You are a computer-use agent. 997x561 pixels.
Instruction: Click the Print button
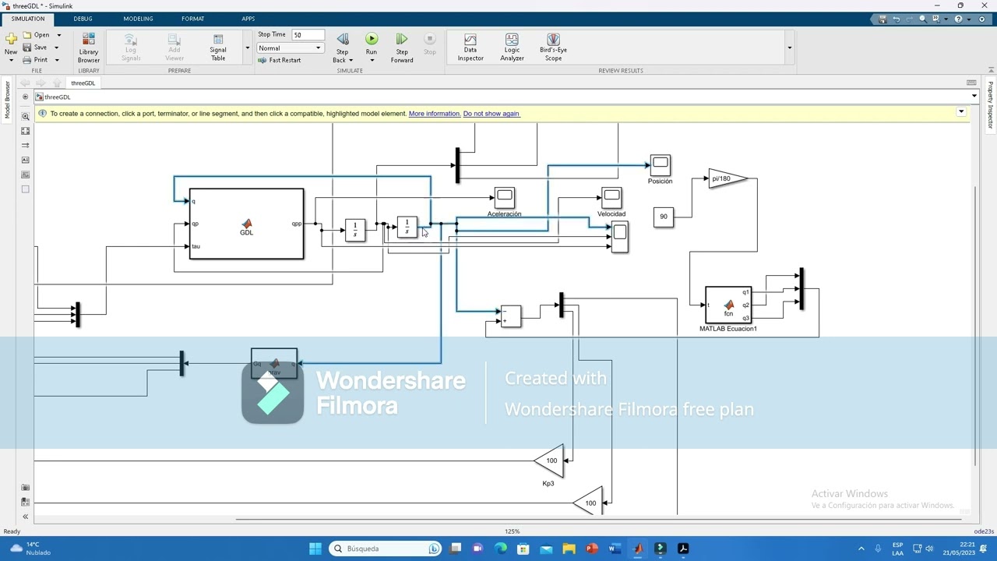36,60
